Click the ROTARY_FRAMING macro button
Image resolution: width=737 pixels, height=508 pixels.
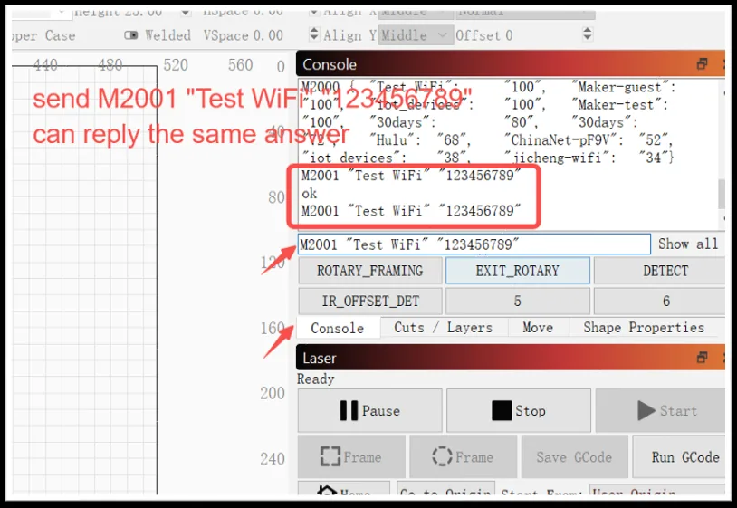click(x=370, y=271)
